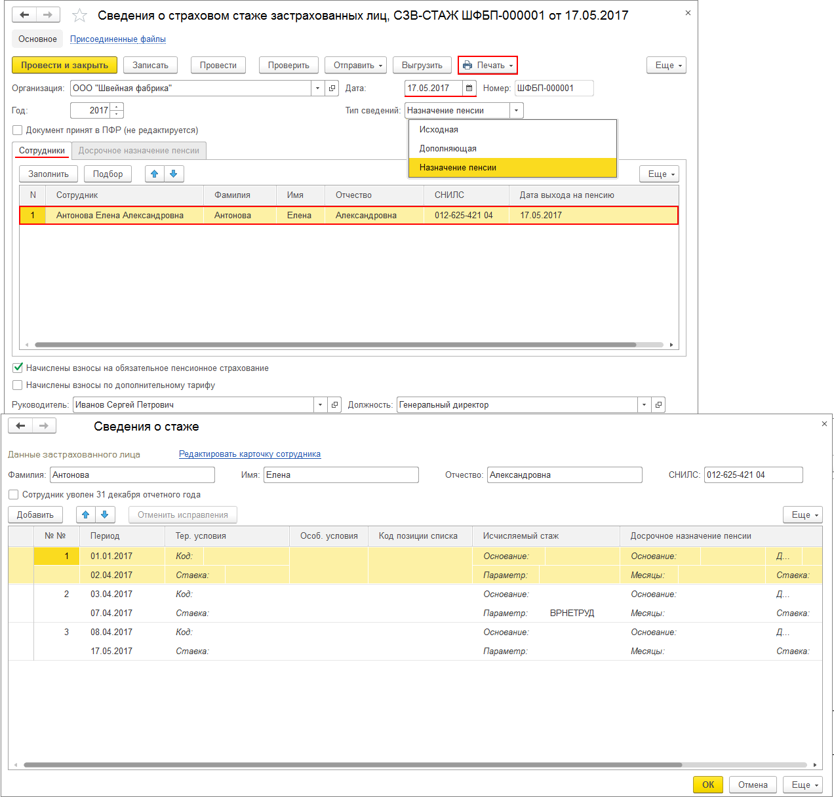Move period row down in Сведения о стаже

click(x=105, y=515)
